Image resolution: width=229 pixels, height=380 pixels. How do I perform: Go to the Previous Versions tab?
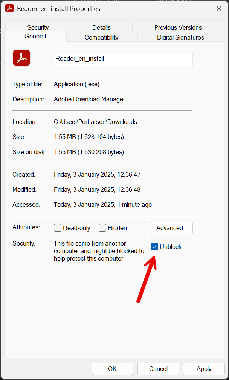(x=178, y=27)
